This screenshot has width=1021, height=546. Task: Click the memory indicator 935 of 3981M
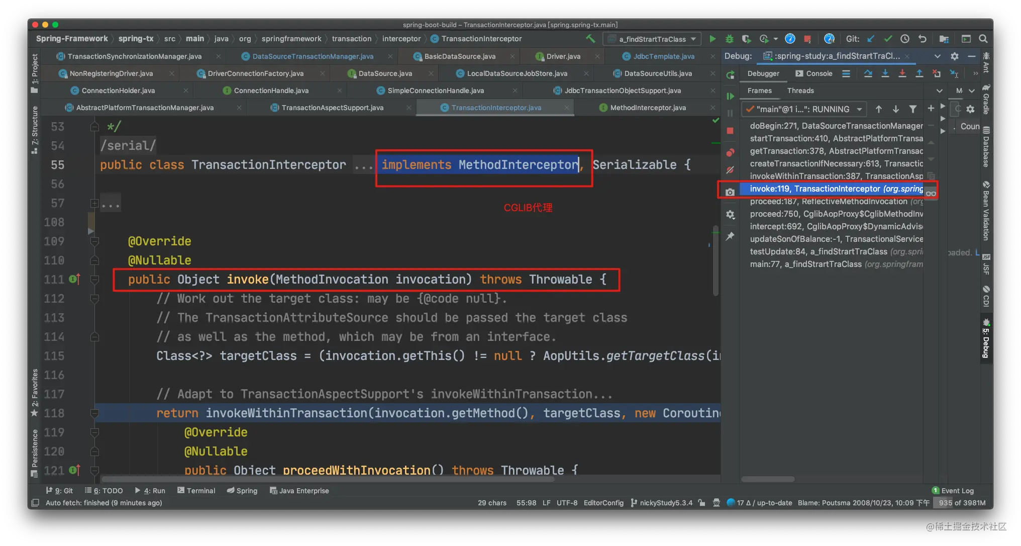[x=962, y=503]
